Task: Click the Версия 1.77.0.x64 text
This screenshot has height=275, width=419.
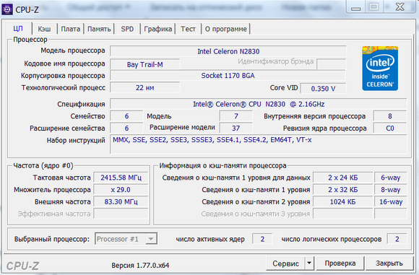Action: click(x=140, y=266)
